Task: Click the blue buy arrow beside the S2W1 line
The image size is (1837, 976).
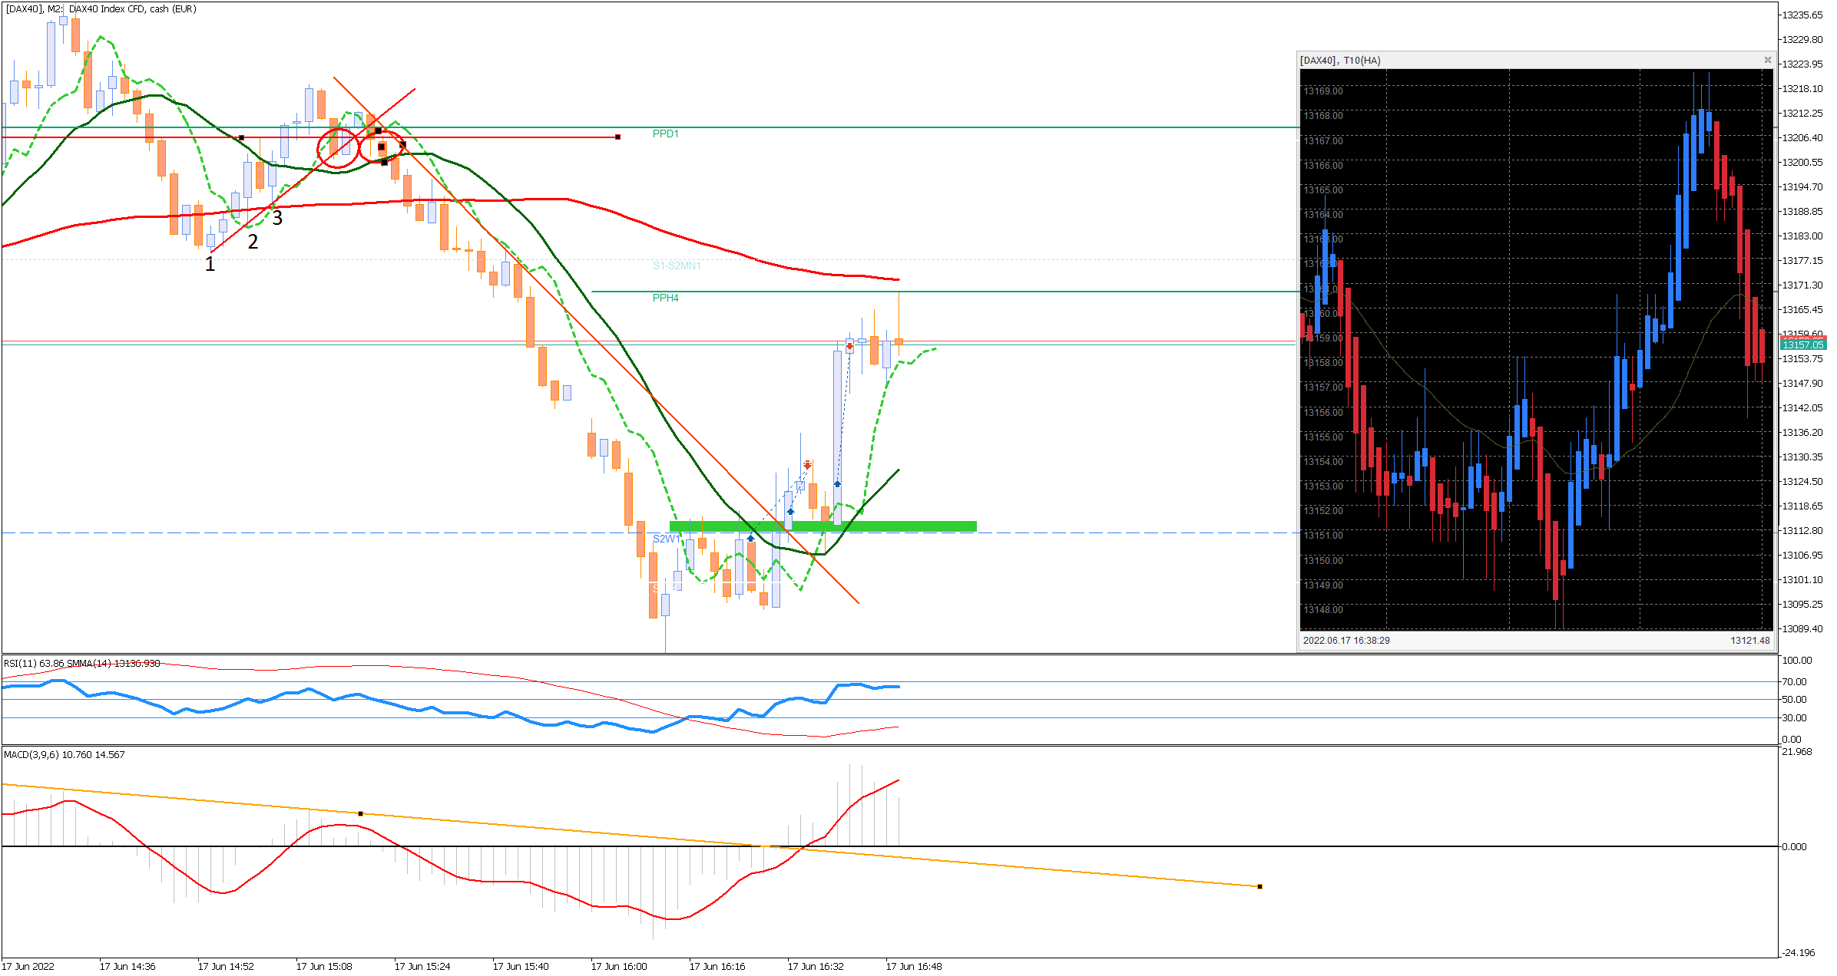Action: click(x=750, y=538)
